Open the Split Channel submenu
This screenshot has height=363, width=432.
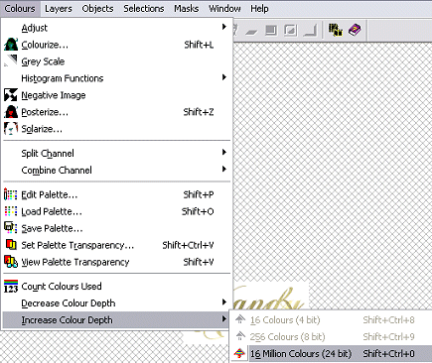pyautogui.click(x=117, y=153)
